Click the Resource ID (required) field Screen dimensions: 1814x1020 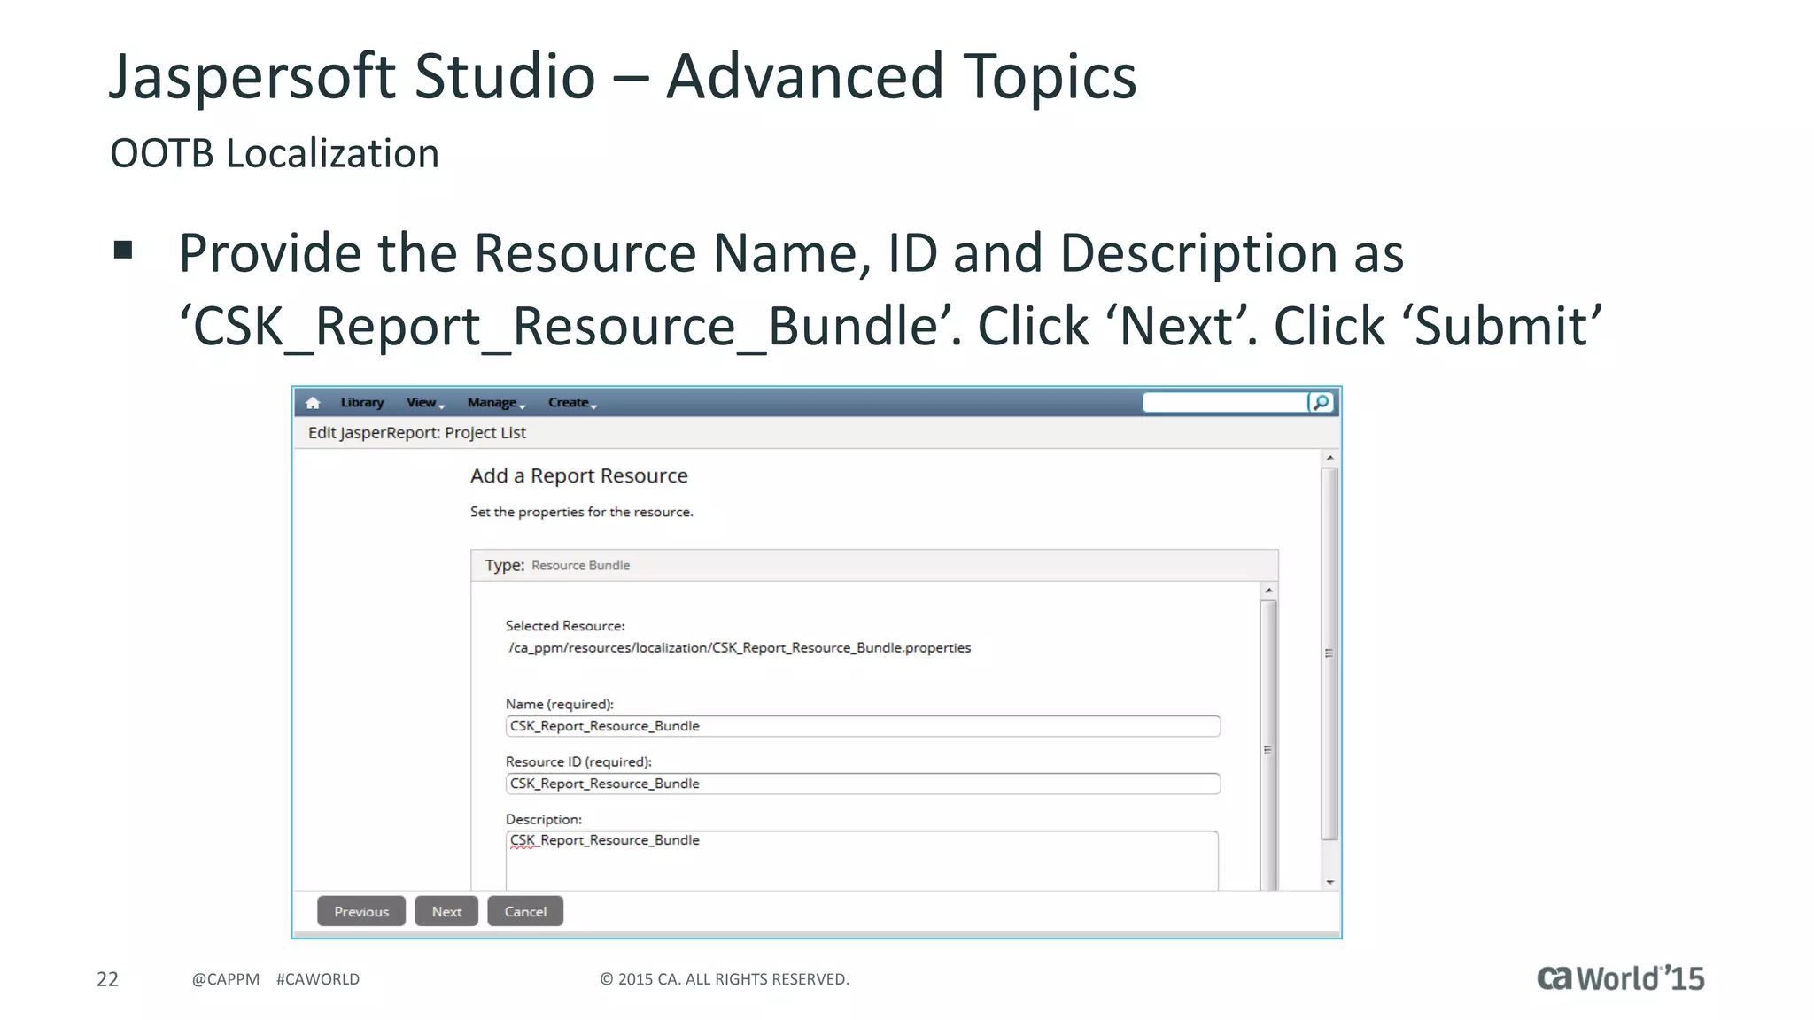click(863, 784)
